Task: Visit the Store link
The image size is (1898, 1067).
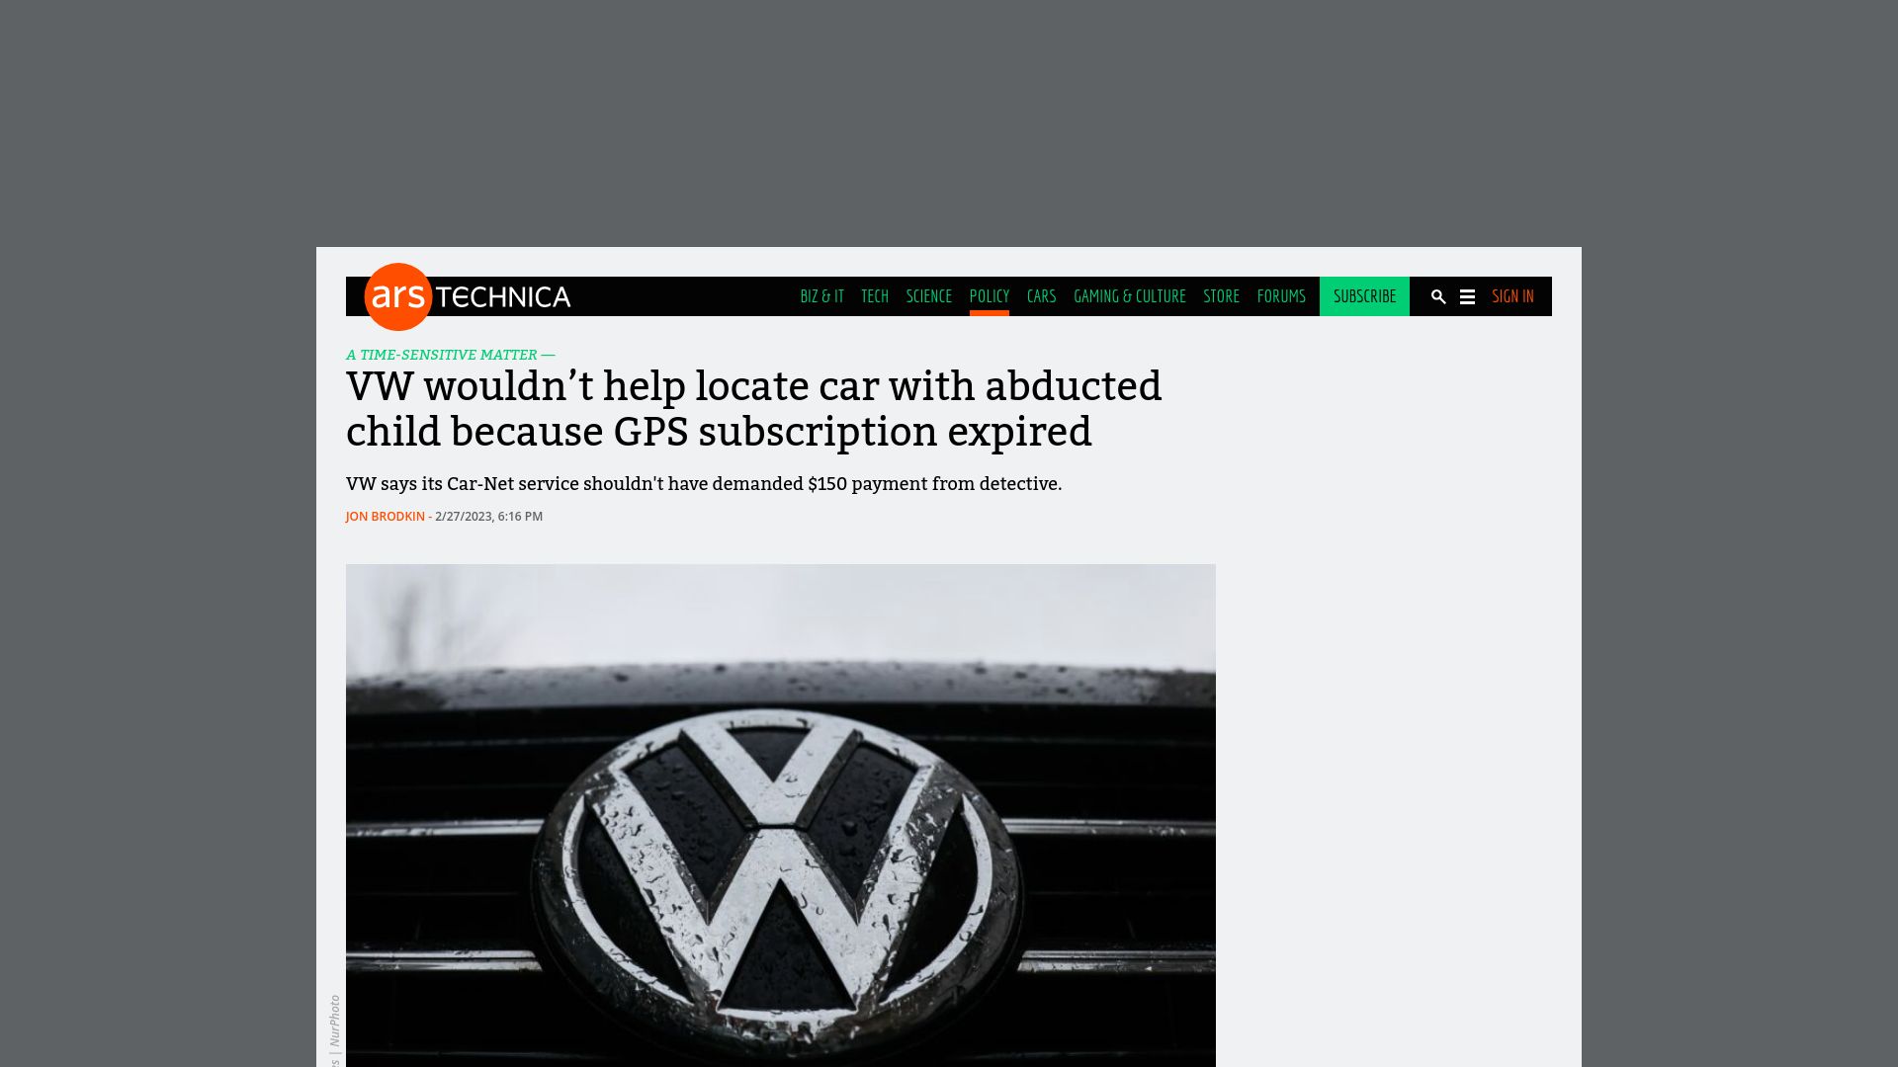Action: click(x=1221, y=296)
